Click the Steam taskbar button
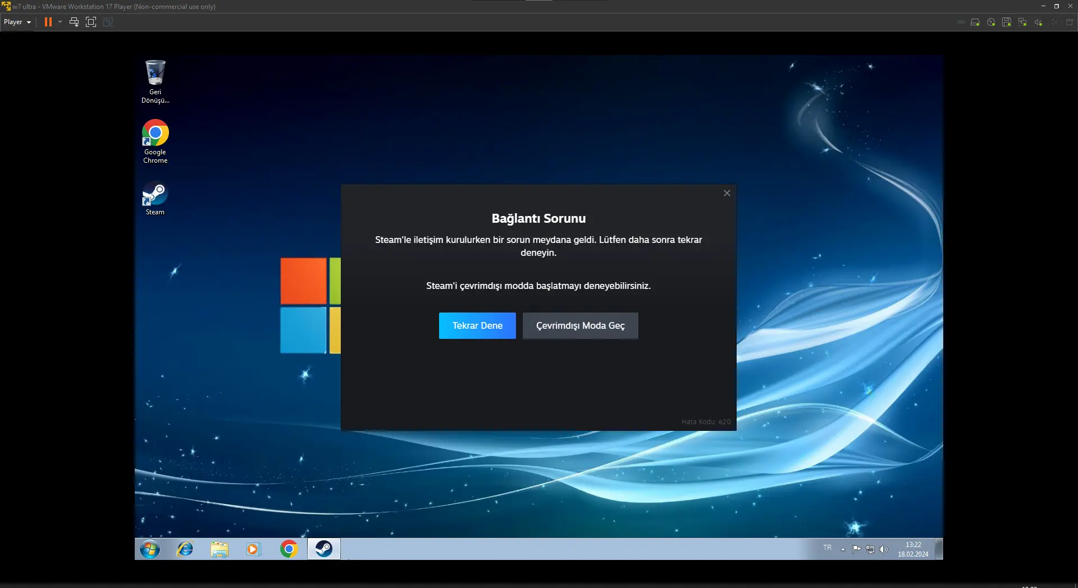The height and width of the screenshot is (588, 1078). [x=324, y=549]
